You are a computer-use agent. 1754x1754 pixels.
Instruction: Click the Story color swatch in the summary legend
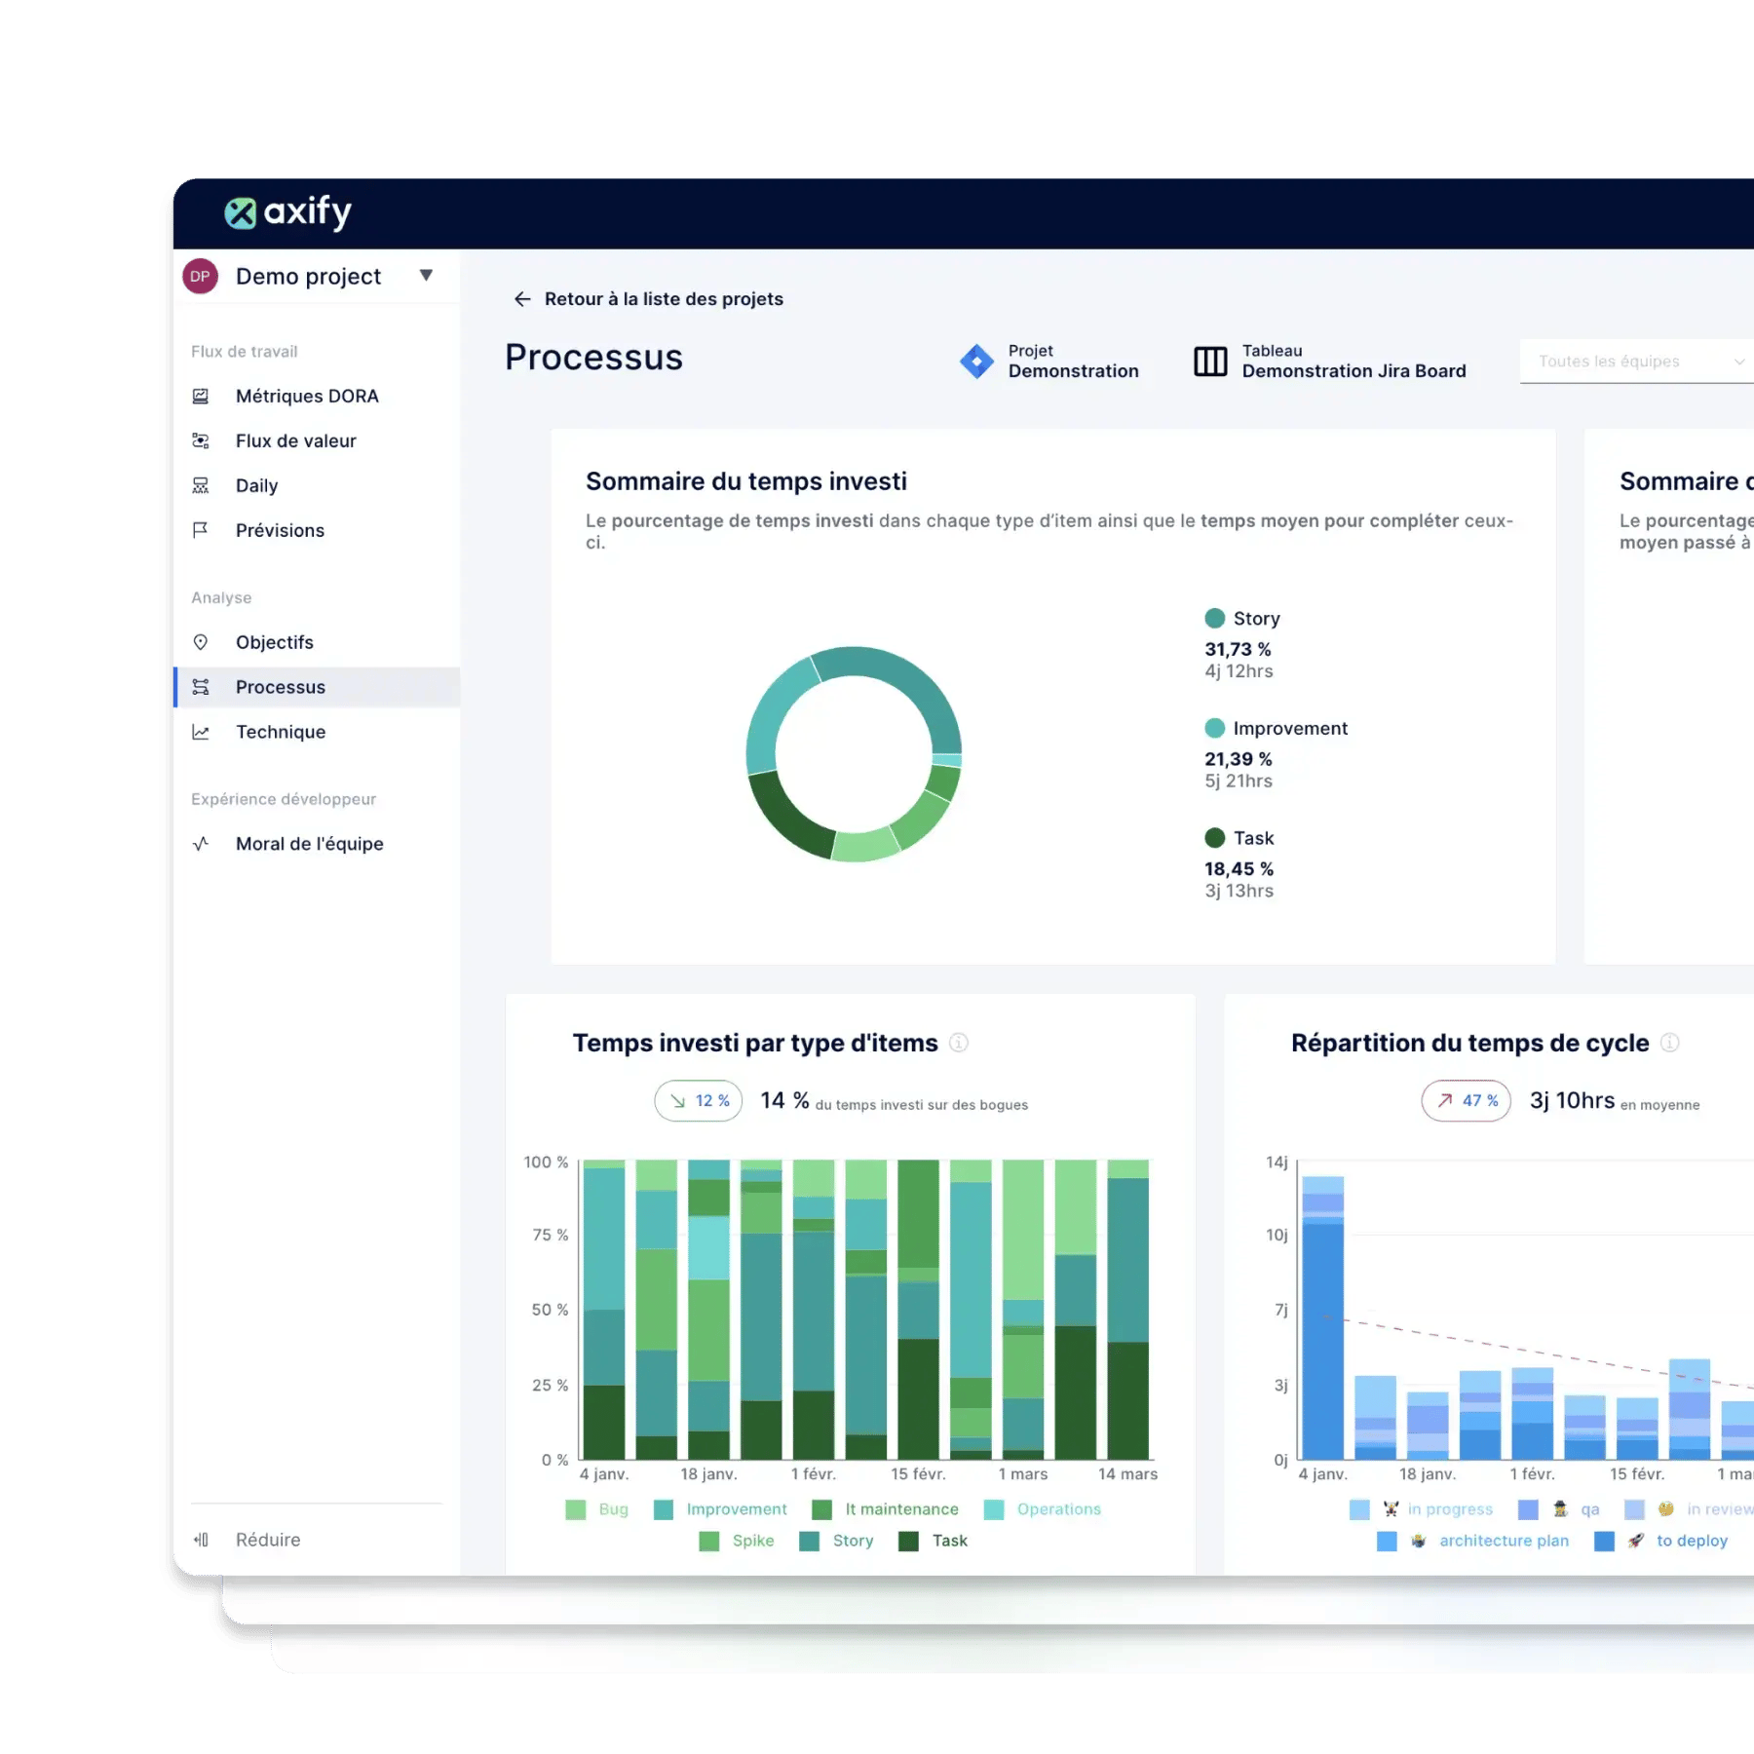[1213, 617]
